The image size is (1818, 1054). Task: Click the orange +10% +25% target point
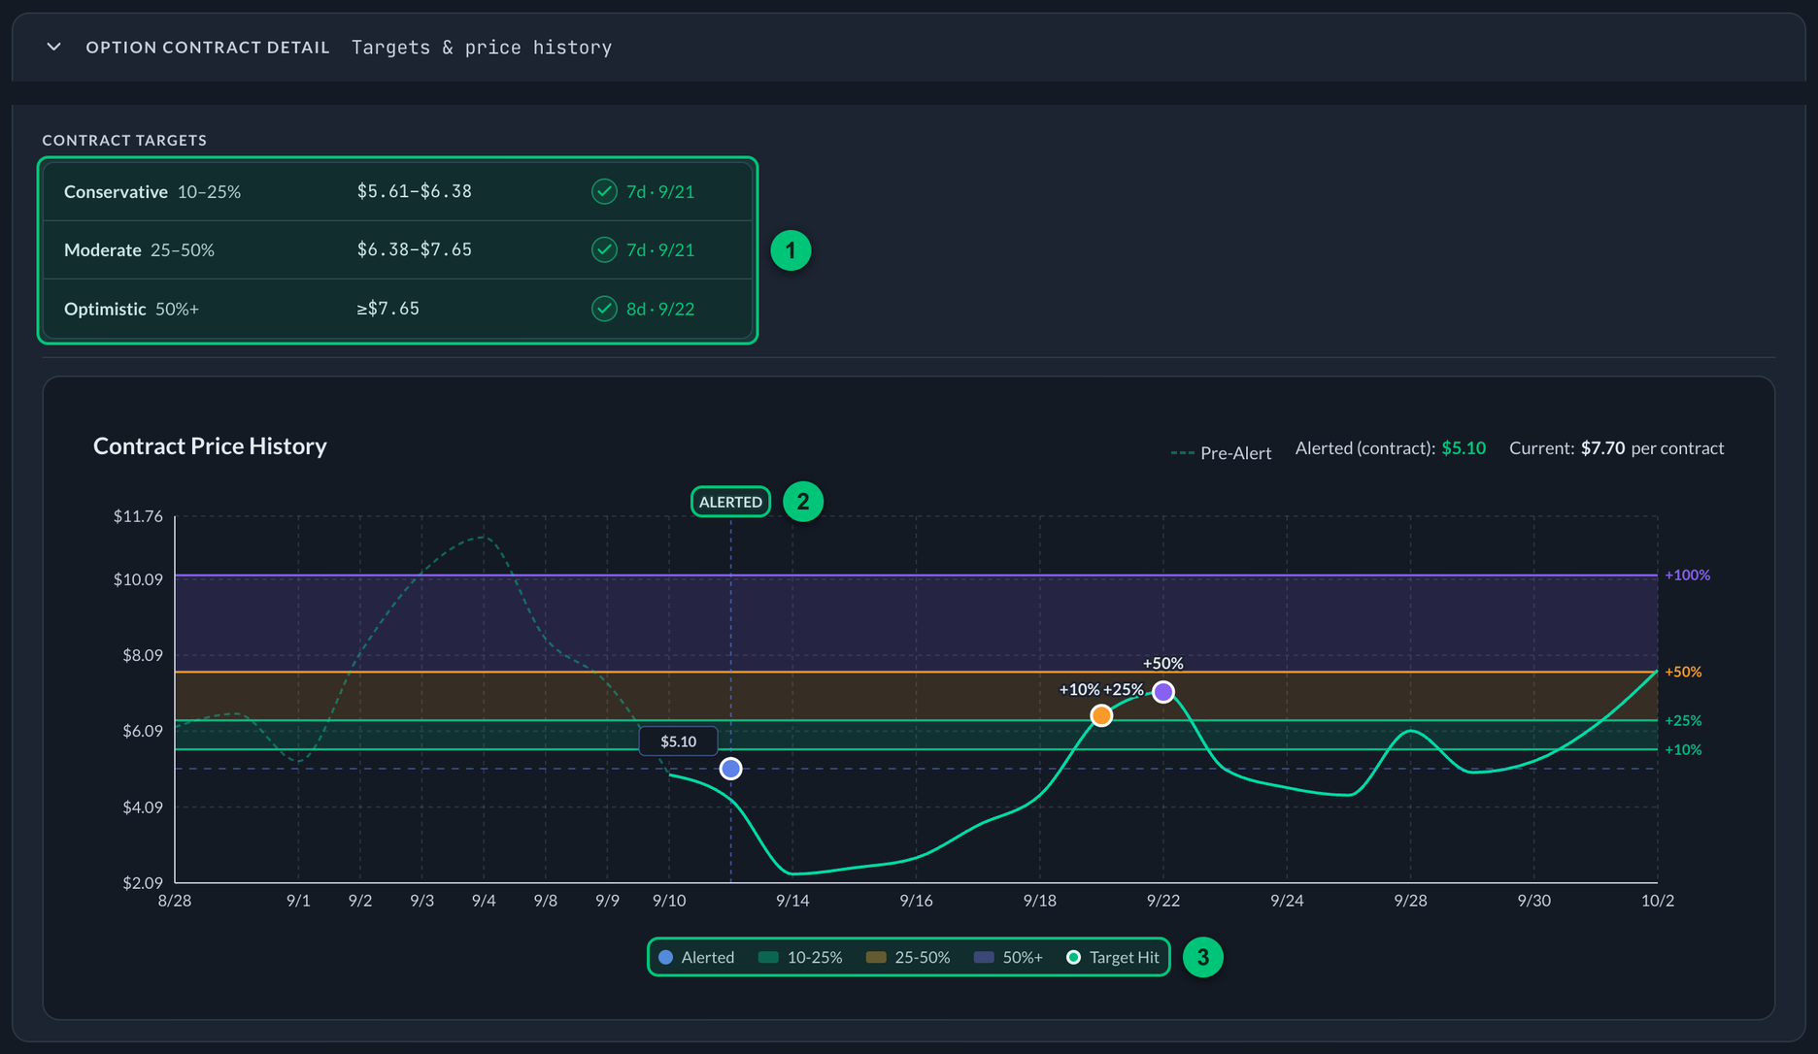[x=1101, y=715]
